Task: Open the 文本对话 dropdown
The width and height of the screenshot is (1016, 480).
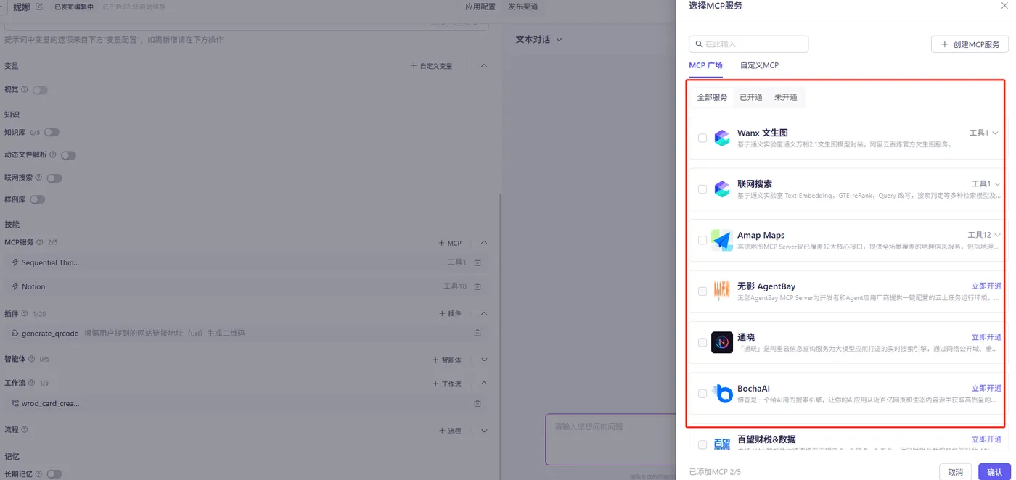Action: tap(539, 39)
